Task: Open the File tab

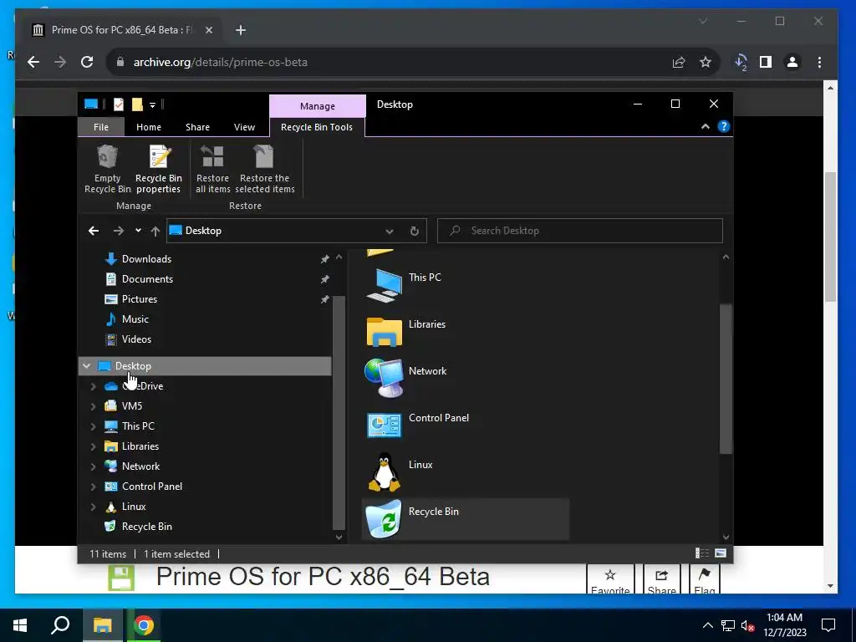Action: [x=101, y=127]
